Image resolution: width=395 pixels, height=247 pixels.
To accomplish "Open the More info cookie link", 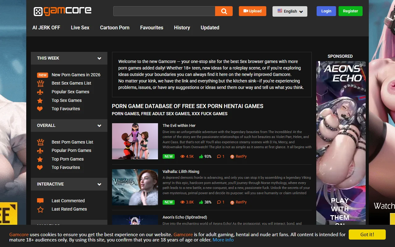I will (x=223, y=240).
